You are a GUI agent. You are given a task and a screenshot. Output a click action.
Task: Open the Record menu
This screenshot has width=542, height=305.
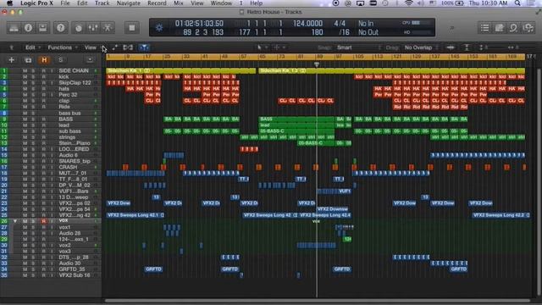pyautogui.click(x=157, y=3)
